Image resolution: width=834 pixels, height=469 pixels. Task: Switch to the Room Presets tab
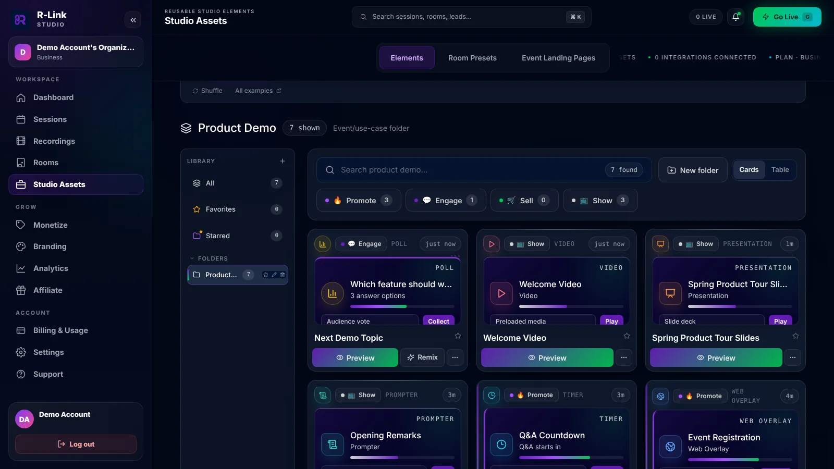click(472, 58)
